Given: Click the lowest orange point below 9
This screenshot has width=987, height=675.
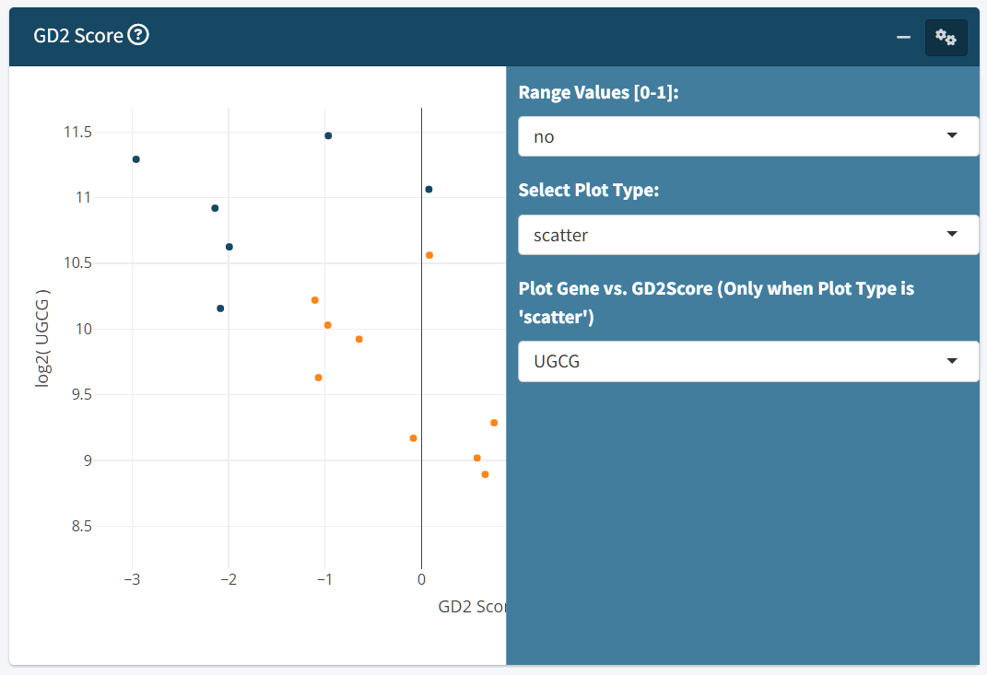Looking at the screenshot, I should [x=485, y=474].
